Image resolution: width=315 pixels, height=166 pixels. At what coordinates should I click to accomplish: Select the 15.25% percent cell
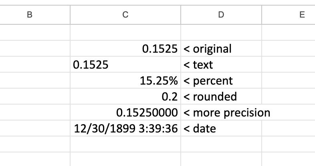tap(125, 81)
